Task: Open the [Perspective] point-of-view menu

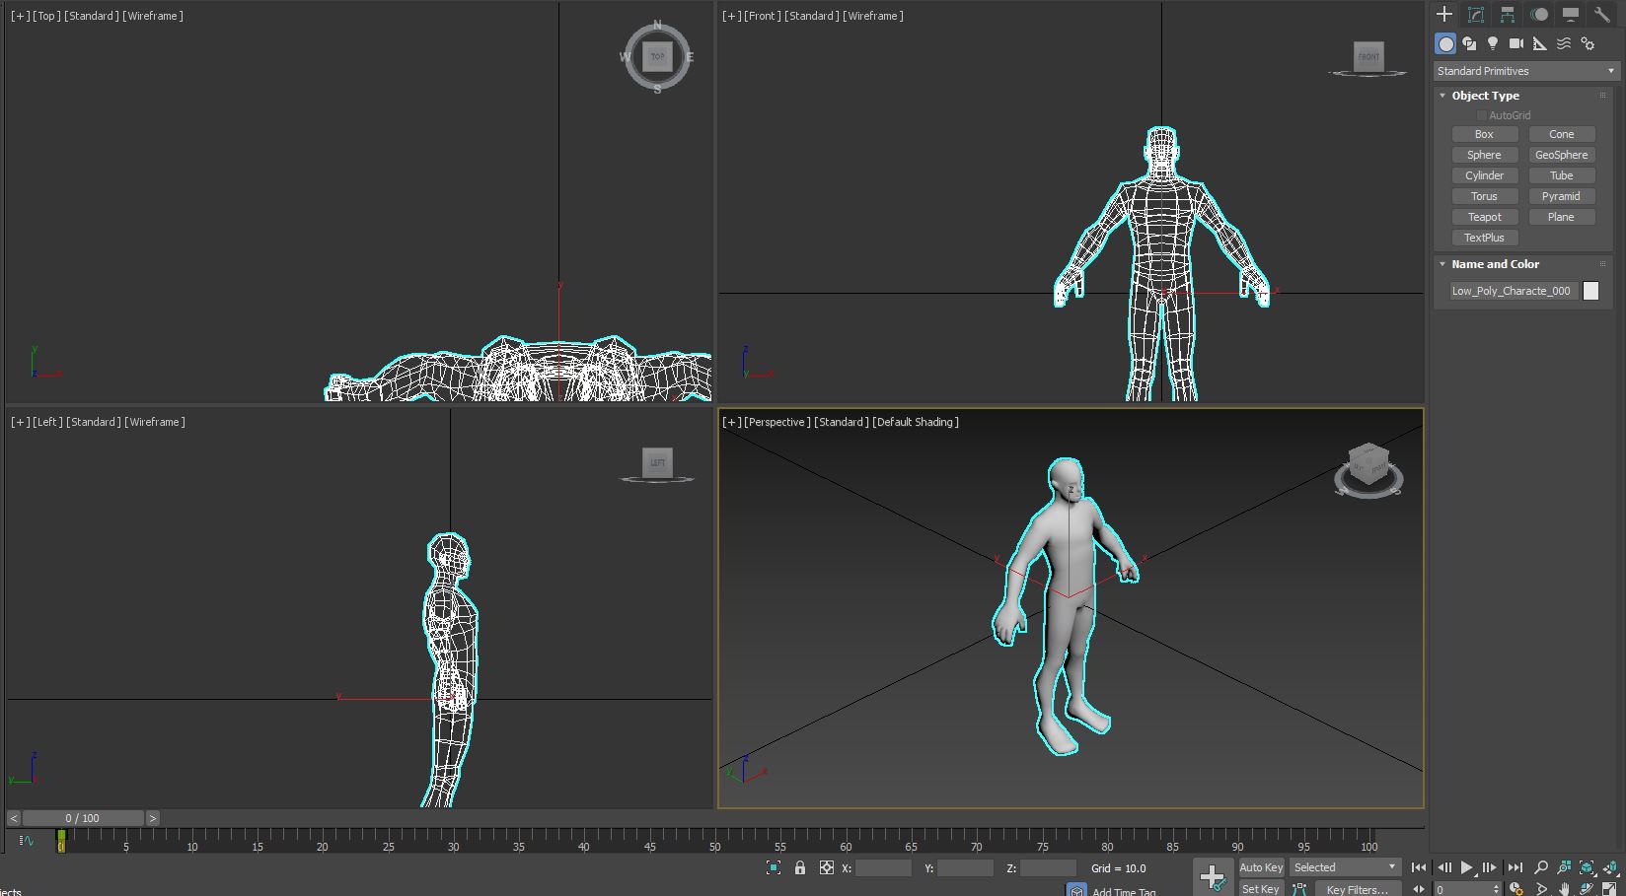Action: tap(776, 422)
